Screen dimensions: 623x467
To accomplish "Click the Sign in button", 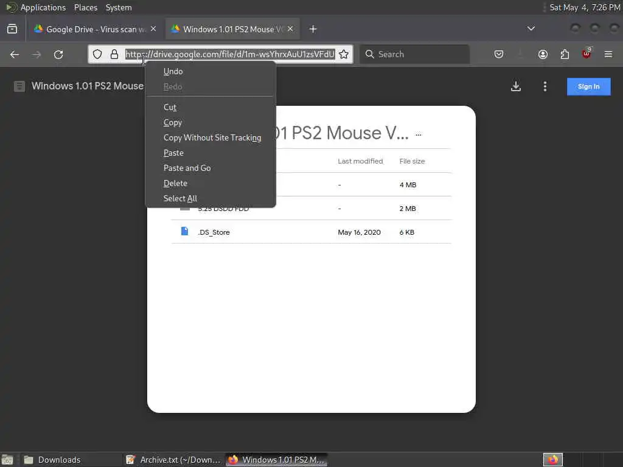I will (x=588, y=86).
